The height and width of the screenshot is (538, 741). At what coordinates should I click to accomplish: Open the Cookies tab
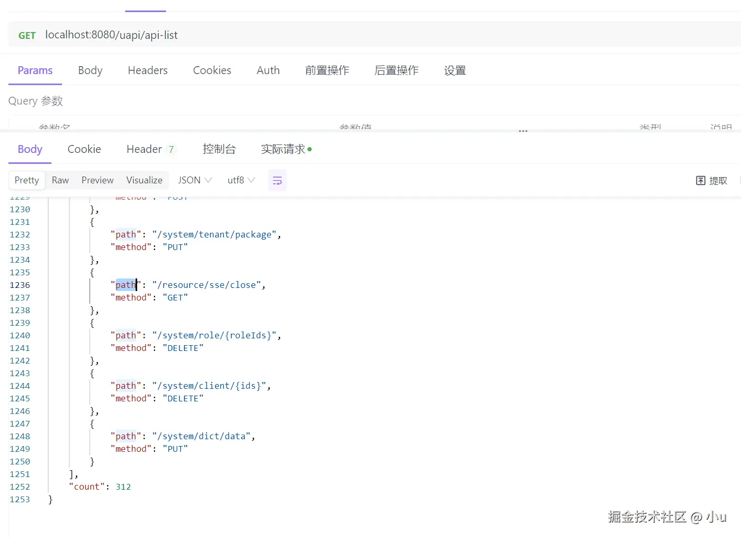click(212, 70)
